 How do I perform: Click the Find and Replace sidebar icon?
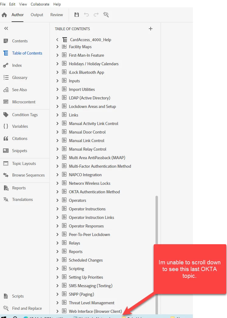point(6,308)
